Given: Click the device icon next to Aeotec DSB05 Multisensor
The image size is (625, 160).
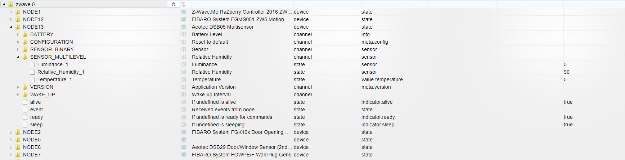Looking at the screenshot, I should point(184,27).
